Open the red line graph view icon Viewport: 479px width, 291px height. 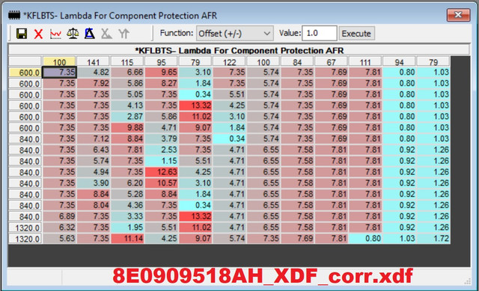pyautogui.click(x=55, y=34)
